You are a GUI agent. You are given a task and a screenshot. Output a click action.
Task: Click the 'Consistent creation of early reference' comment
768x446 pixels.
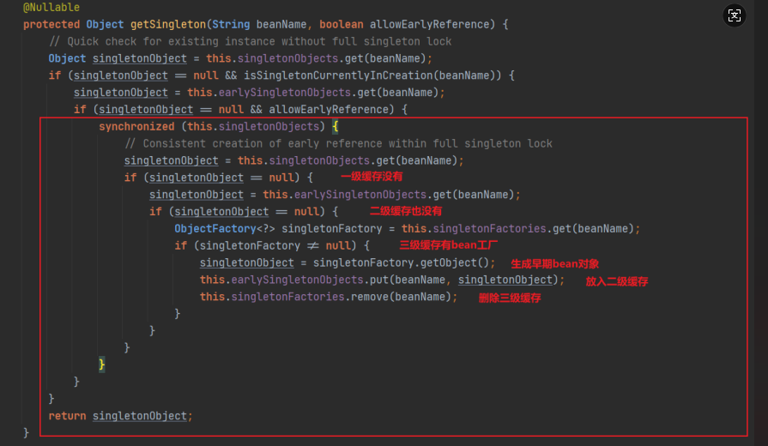[338, 143]
